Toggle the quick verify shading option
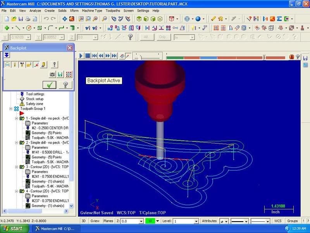This screenshot has width=310, height=233. 43,64
